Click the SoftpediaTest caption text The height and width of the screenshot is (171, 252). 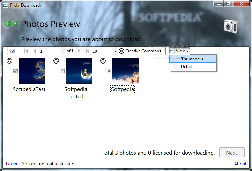(x=29, y=89)
